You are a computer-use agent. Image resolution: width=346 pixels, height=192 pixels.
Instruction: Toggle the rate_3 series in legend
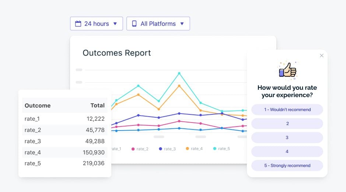[x=167, y=149]
